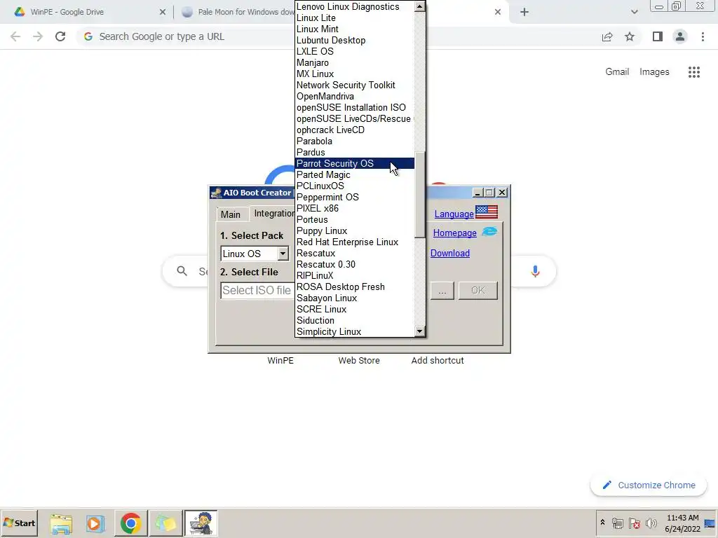
Task: Click Internet Explorer icon beside Homepage
Action: tap(489, 231)
